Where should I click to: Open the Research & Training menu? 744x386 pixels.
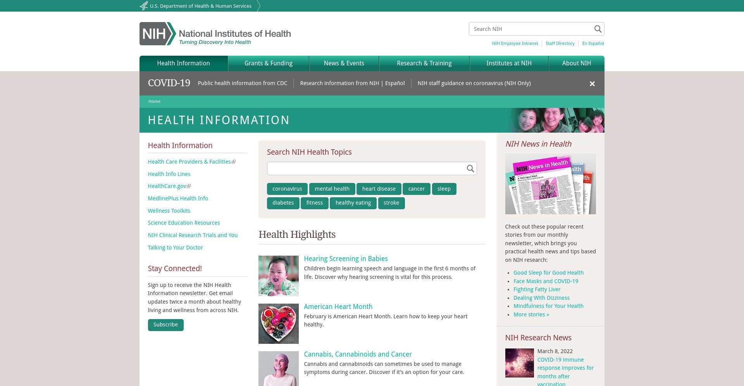coord(424,63)
